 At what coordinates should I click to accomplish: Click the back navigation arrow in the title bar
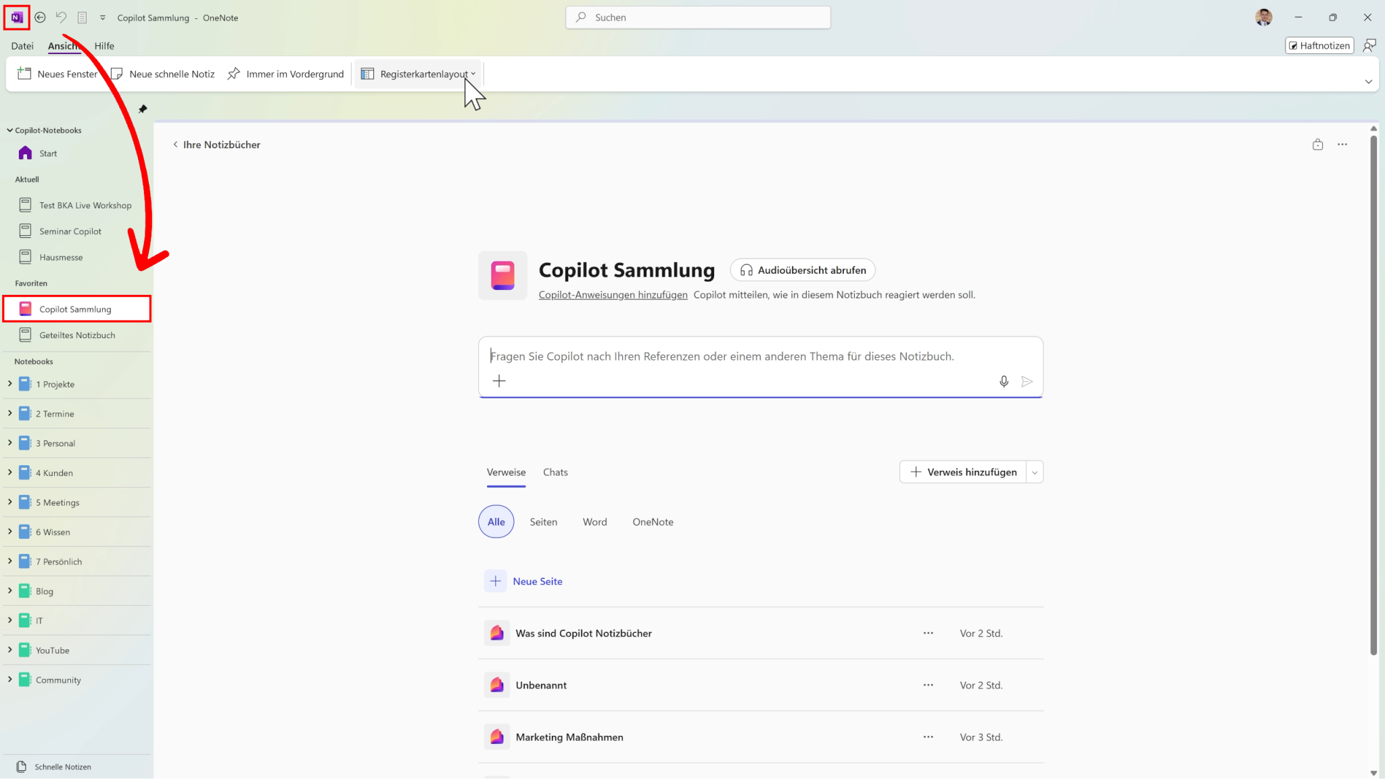pos(40,17)
